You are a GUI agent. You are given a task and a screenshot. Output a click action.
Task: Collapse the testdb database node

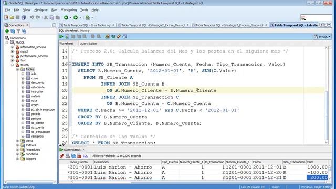click(12, 65)
